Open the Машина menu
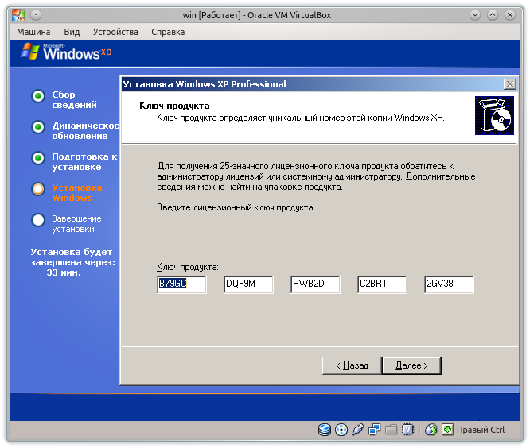Viewport: 530px width, 448px height. pyautogui.click(x=33, y=32)
